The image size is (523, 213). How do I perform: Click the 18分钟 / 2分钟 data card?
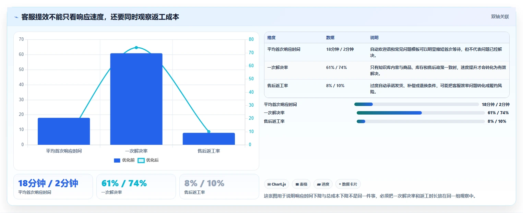coord(53,187)
